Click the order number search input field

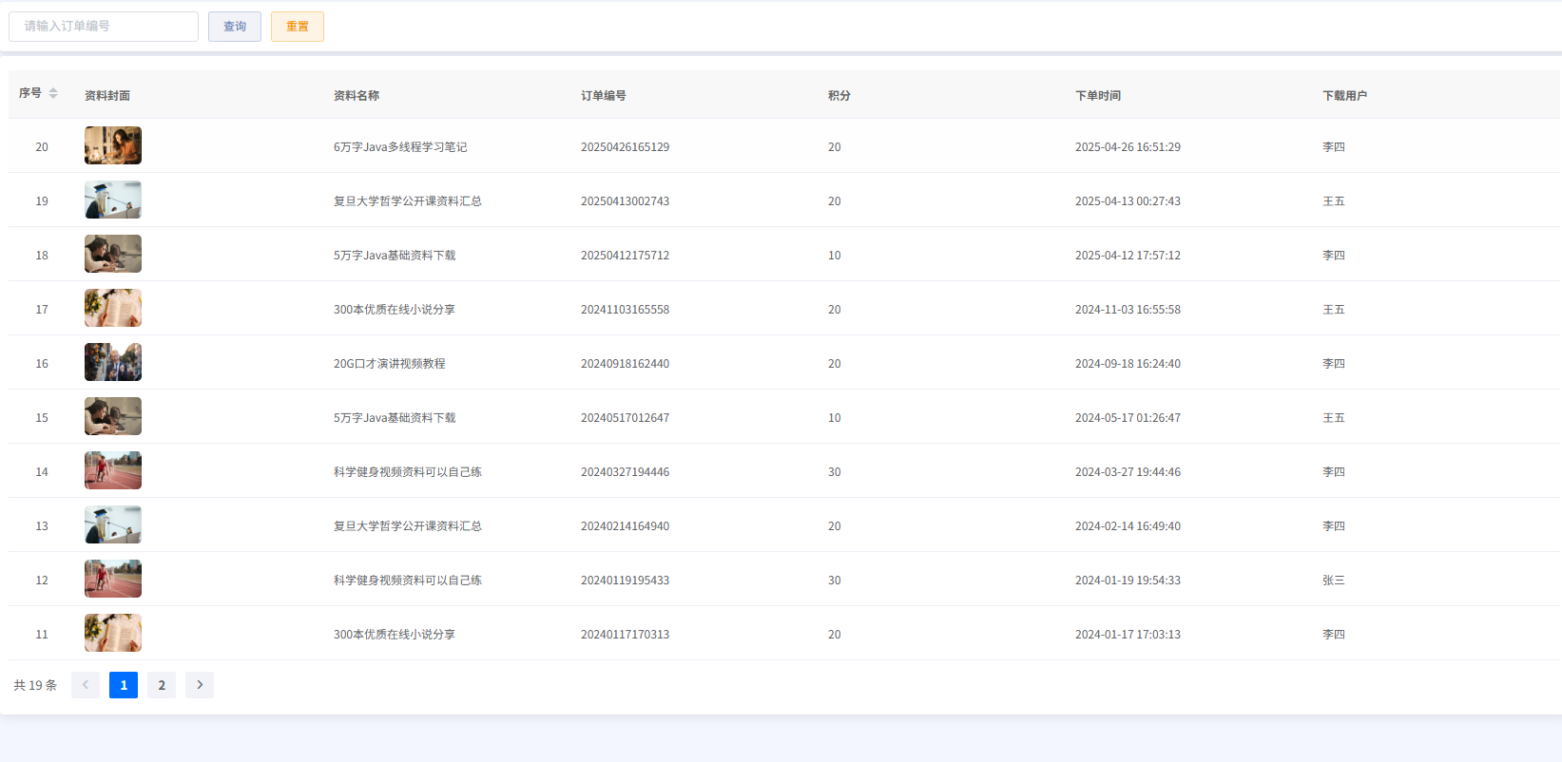tap(104, 27)
